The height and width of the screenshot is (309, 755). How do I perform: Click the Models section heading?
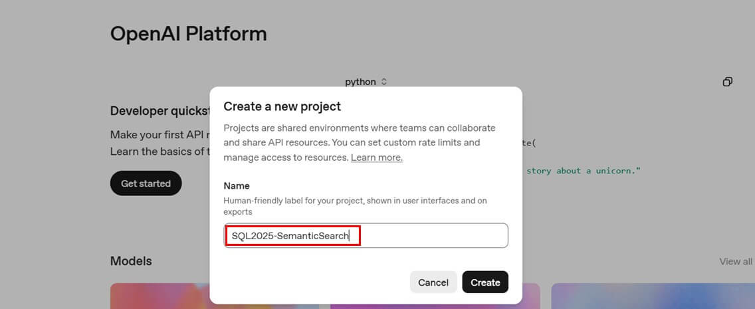point(131,261)
